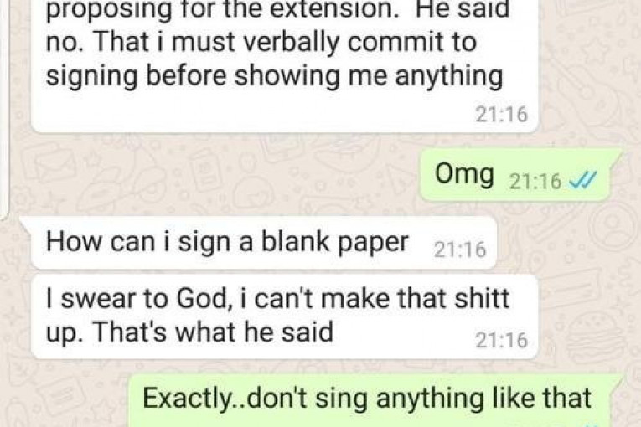Select the 'Exactly..don't sing anything like that' message
This screenshot has height=427, width=641.
(370, 400)
